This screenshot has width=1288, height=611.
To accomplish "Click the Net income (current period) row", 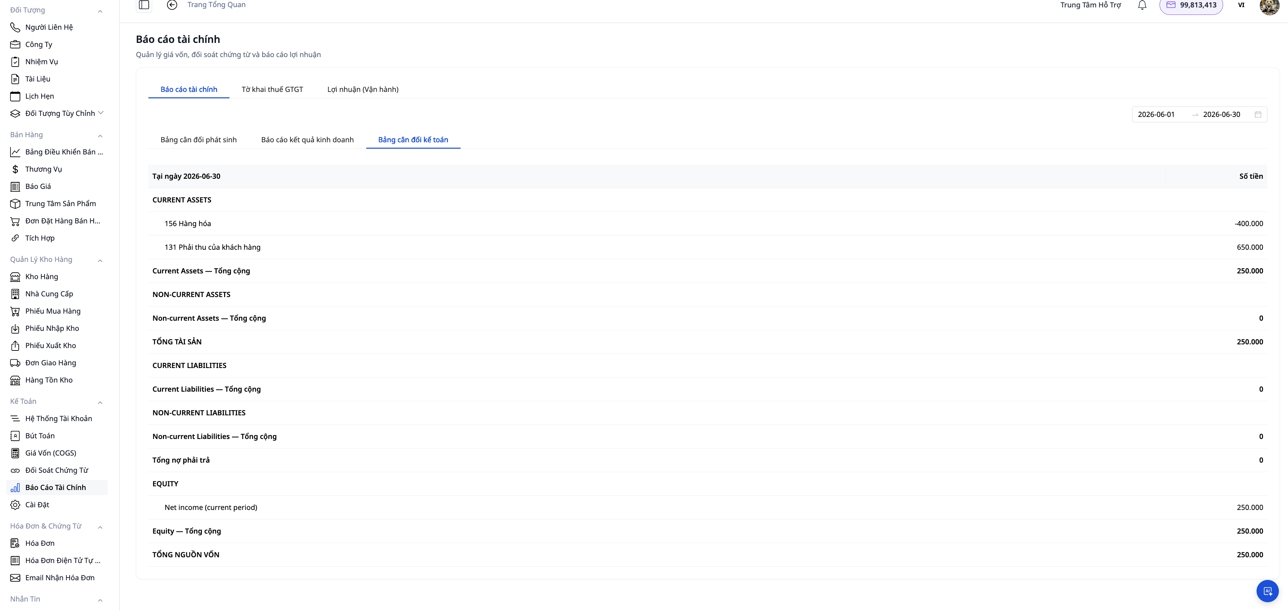I will pyautogui.click(x=708, y=507).
